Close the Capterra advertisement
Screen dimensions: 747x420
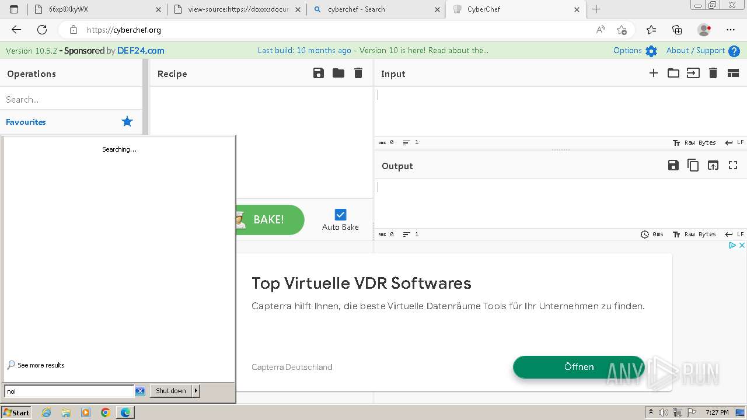pyautogui.click(x=742, y=246)
